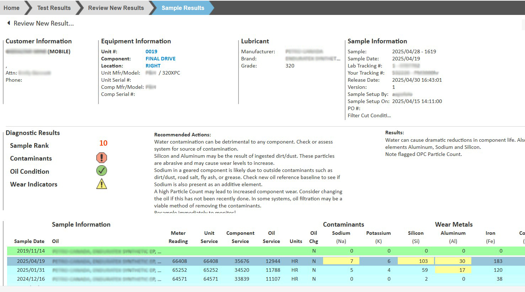This screenshot has height=292, width=525.
Task: Click the back arrow beside Review New Result
Action: click(9, 23)
